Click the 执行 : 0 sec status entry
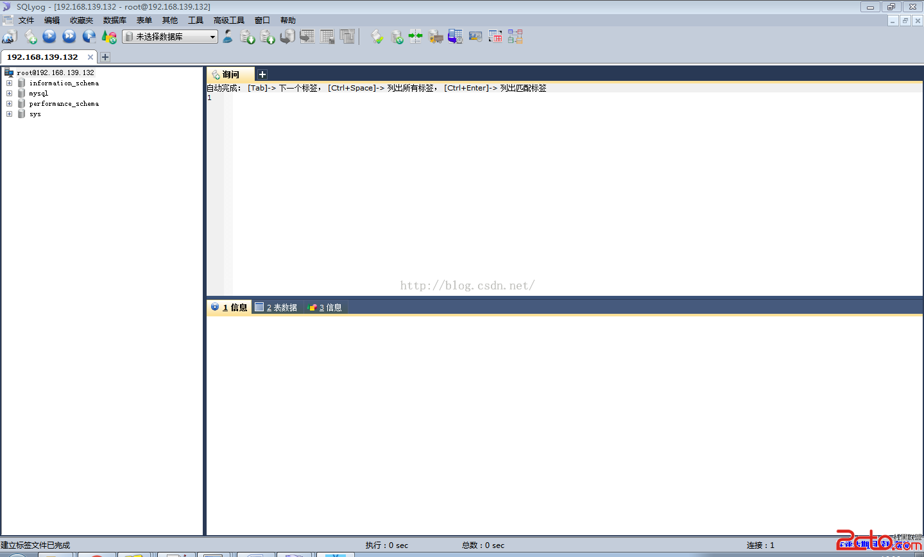The image size is (924, 557). tap(387, 545)
